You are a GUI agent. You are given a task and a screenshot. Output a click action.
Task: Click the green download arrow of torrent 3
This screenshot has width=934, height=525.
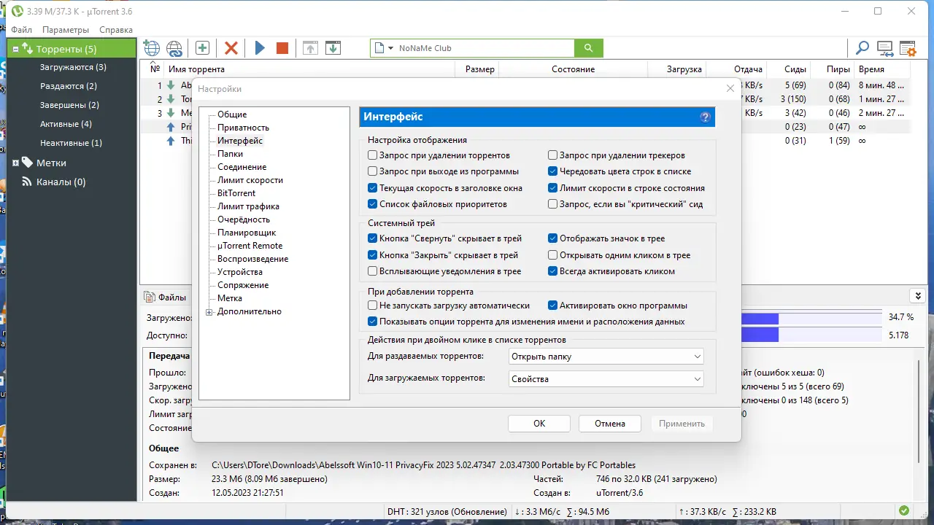(x=171, y=113)
